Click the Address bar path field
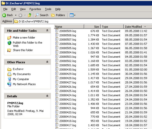Image resolution: width=152 pixels, height=129 pixels. [x=83, y=21]
